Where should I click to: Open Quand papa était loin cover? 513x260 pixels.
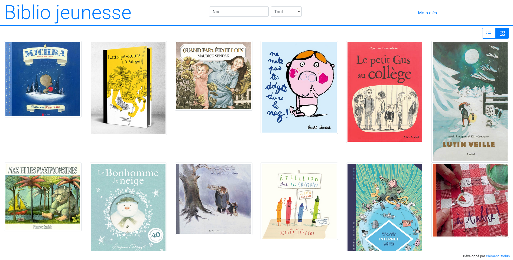(214, 76)
